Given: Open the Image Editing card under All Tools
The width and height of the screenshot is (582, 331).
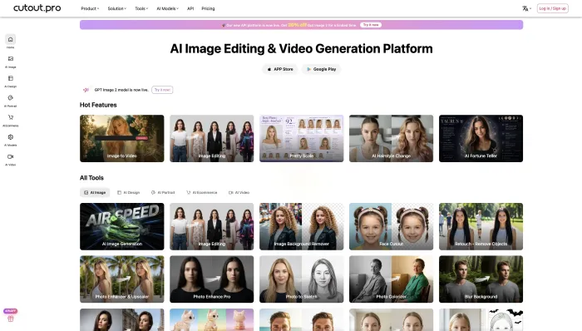Looking at the screenshot, I should [x=211, y=226].
